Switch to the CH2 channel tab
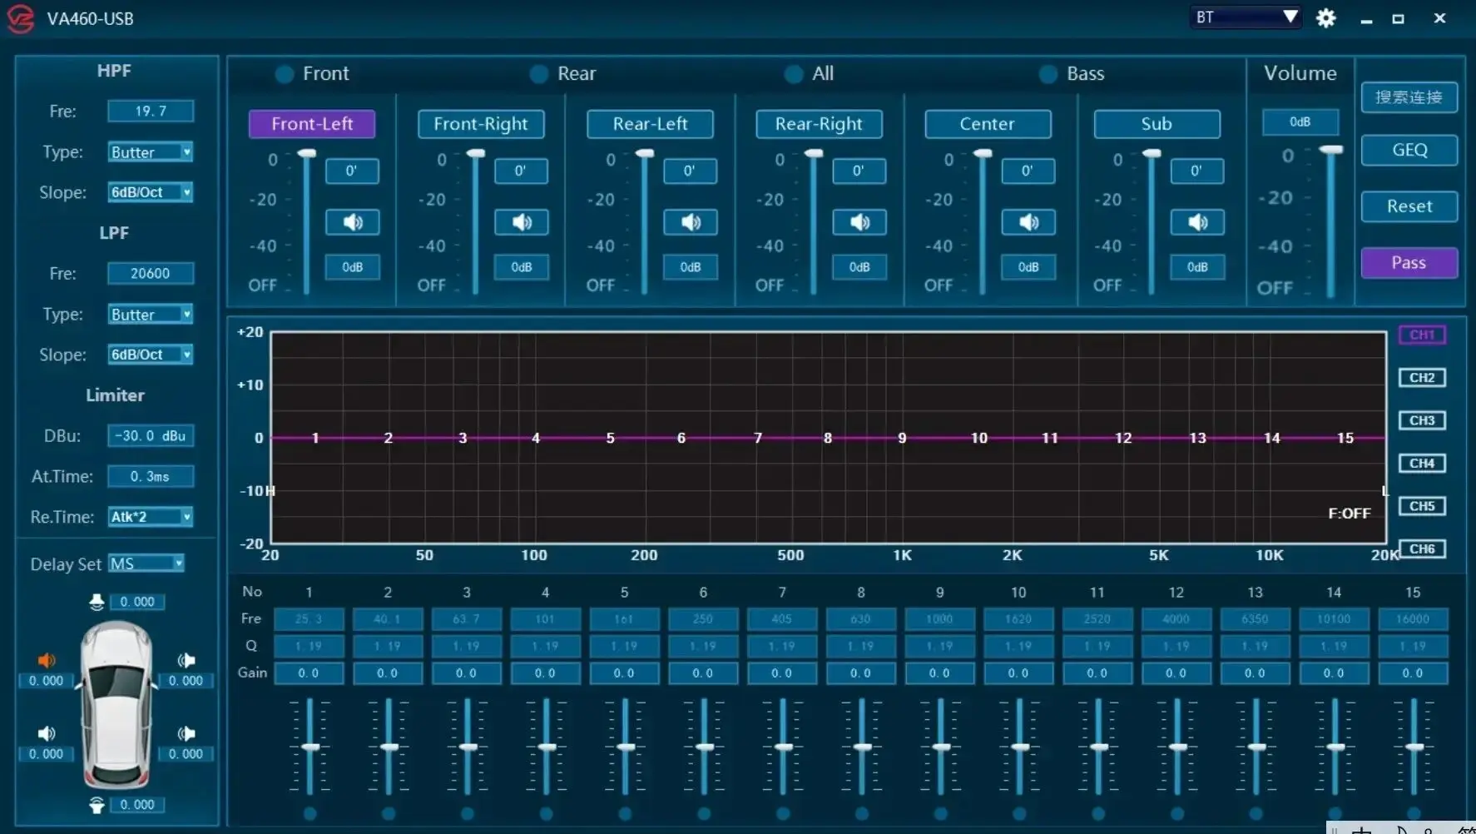 (1422, 377)
